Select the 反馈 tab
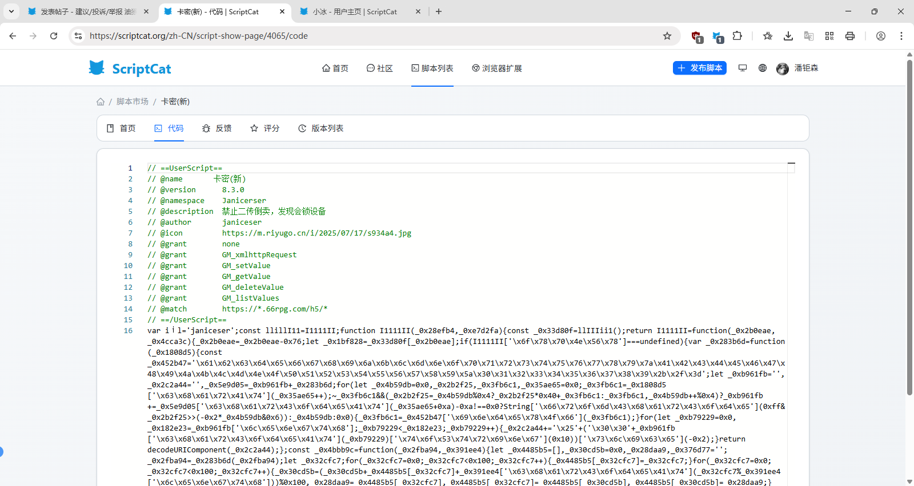This screenshot has height=486, width=914. pos(217,128)
